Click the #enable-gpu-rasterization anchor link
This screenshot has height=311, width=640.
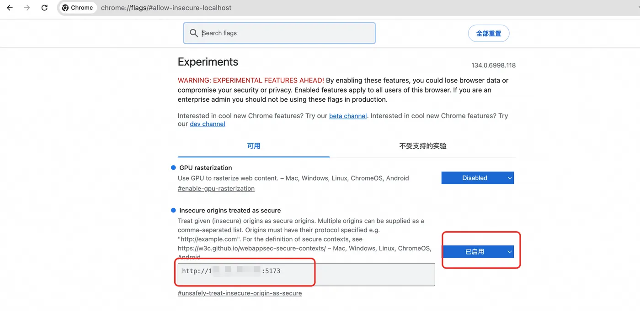216,188
